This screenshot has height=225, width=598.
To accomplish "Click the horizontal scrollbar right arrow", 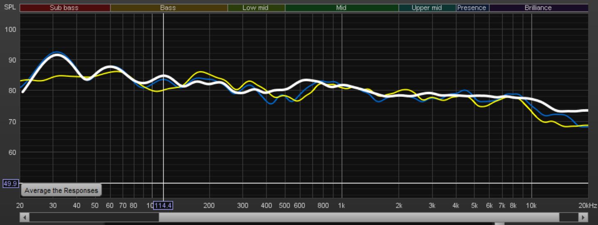I will [x=583, y=217].
